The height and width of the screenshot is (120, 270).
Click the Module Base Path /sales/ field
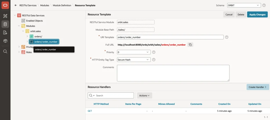tap(136, 30)
